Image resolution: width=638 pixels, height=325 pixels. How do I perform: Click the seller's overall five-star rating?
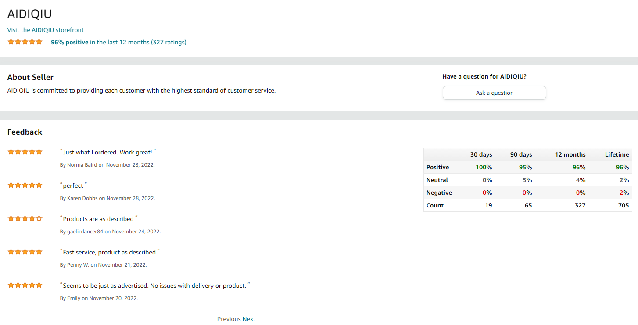(25, 42)
